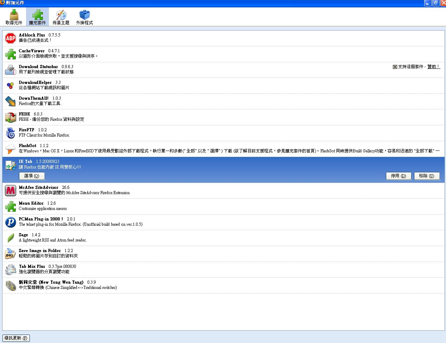Select the DownThemAll! 1.0.3 entry
446x343 pixels.
pos(224,101)
